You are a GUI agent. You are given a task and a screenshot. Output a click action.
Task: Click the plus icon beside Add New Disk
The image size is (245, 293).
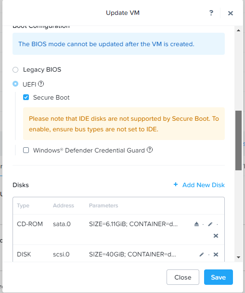(x=176, y=185)
